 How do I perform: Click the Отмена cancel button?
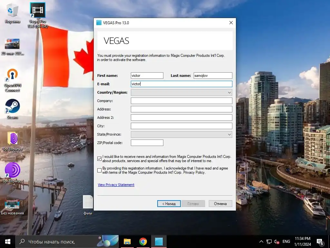pyautogui.click(x=220, y=203)
